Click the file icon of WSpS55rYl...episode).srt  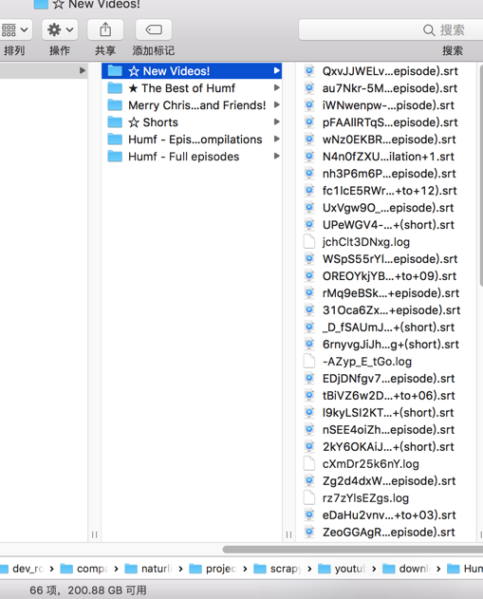tap(309, 259)
